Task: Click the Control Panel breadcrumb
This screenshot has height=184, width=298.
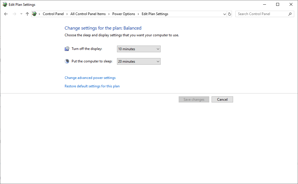Action: 53,14
